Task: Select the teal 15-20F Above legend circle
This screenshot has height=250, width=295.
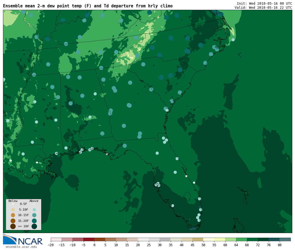Action: tap(34, 221)
